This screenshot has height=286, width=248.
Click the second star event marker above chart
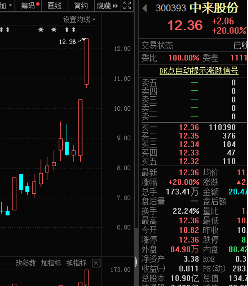[x=54, y=30]
